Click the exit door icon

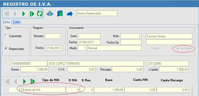click(x=60, y=14)
